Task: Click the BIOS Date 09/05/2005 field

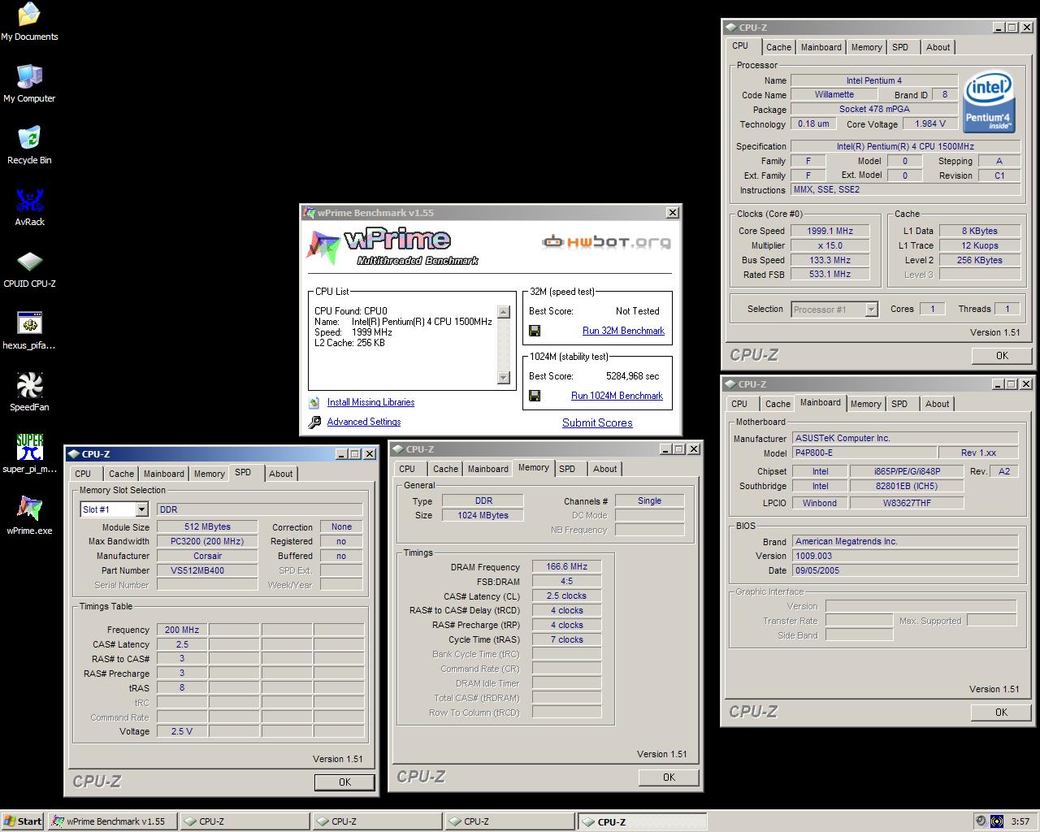Action: 905,570
